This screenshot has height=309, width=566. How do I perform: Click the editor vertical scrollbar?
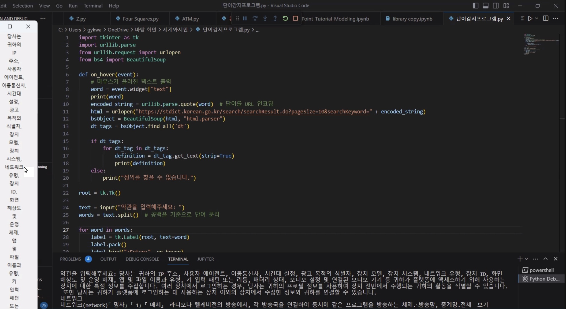click(x=562, y=142)
